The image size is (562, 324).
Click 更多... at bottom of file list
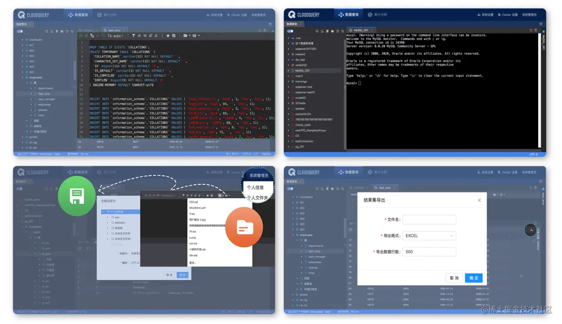tap(192, 263)
